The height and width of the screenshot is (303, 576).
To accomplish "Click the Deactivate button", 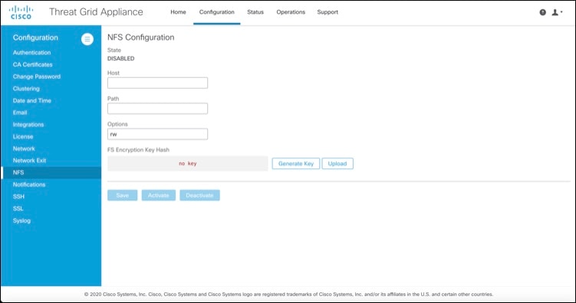I will coord(200,195).
